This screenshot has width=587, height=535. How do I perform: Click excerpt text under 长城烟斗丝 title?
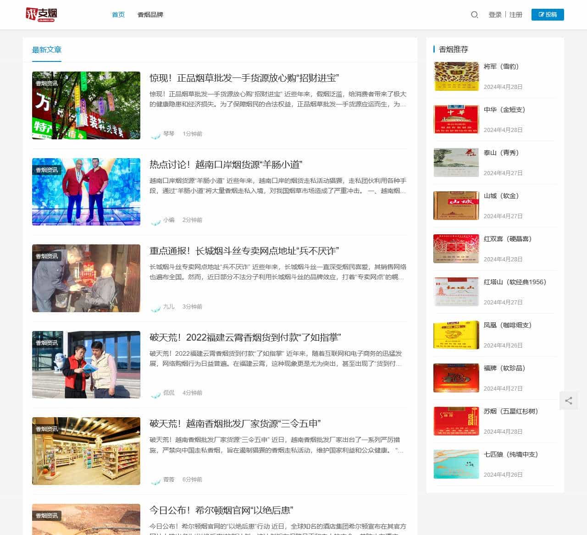pos(278,272)
